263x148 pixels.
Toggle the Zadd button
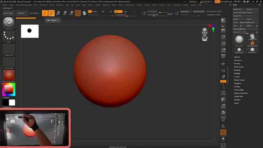[x=118, y=12]
